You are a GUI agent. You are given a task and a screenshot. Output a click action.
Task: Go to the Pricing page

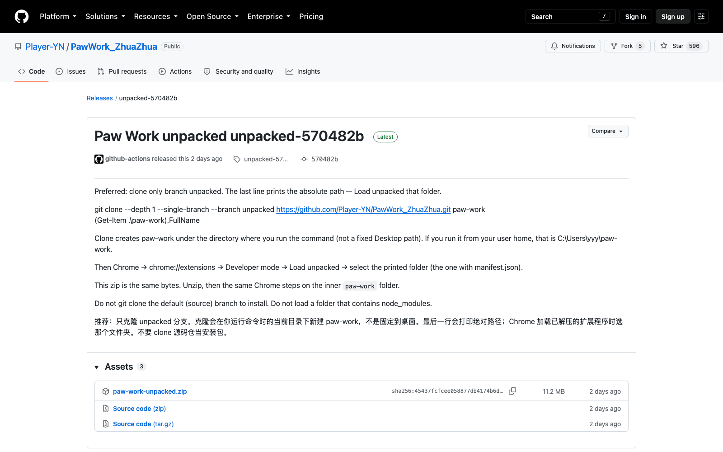pyautogui.click(x=311, y=16)
